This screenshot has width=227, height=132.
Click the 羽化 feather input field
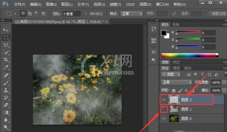click(72, 14)
